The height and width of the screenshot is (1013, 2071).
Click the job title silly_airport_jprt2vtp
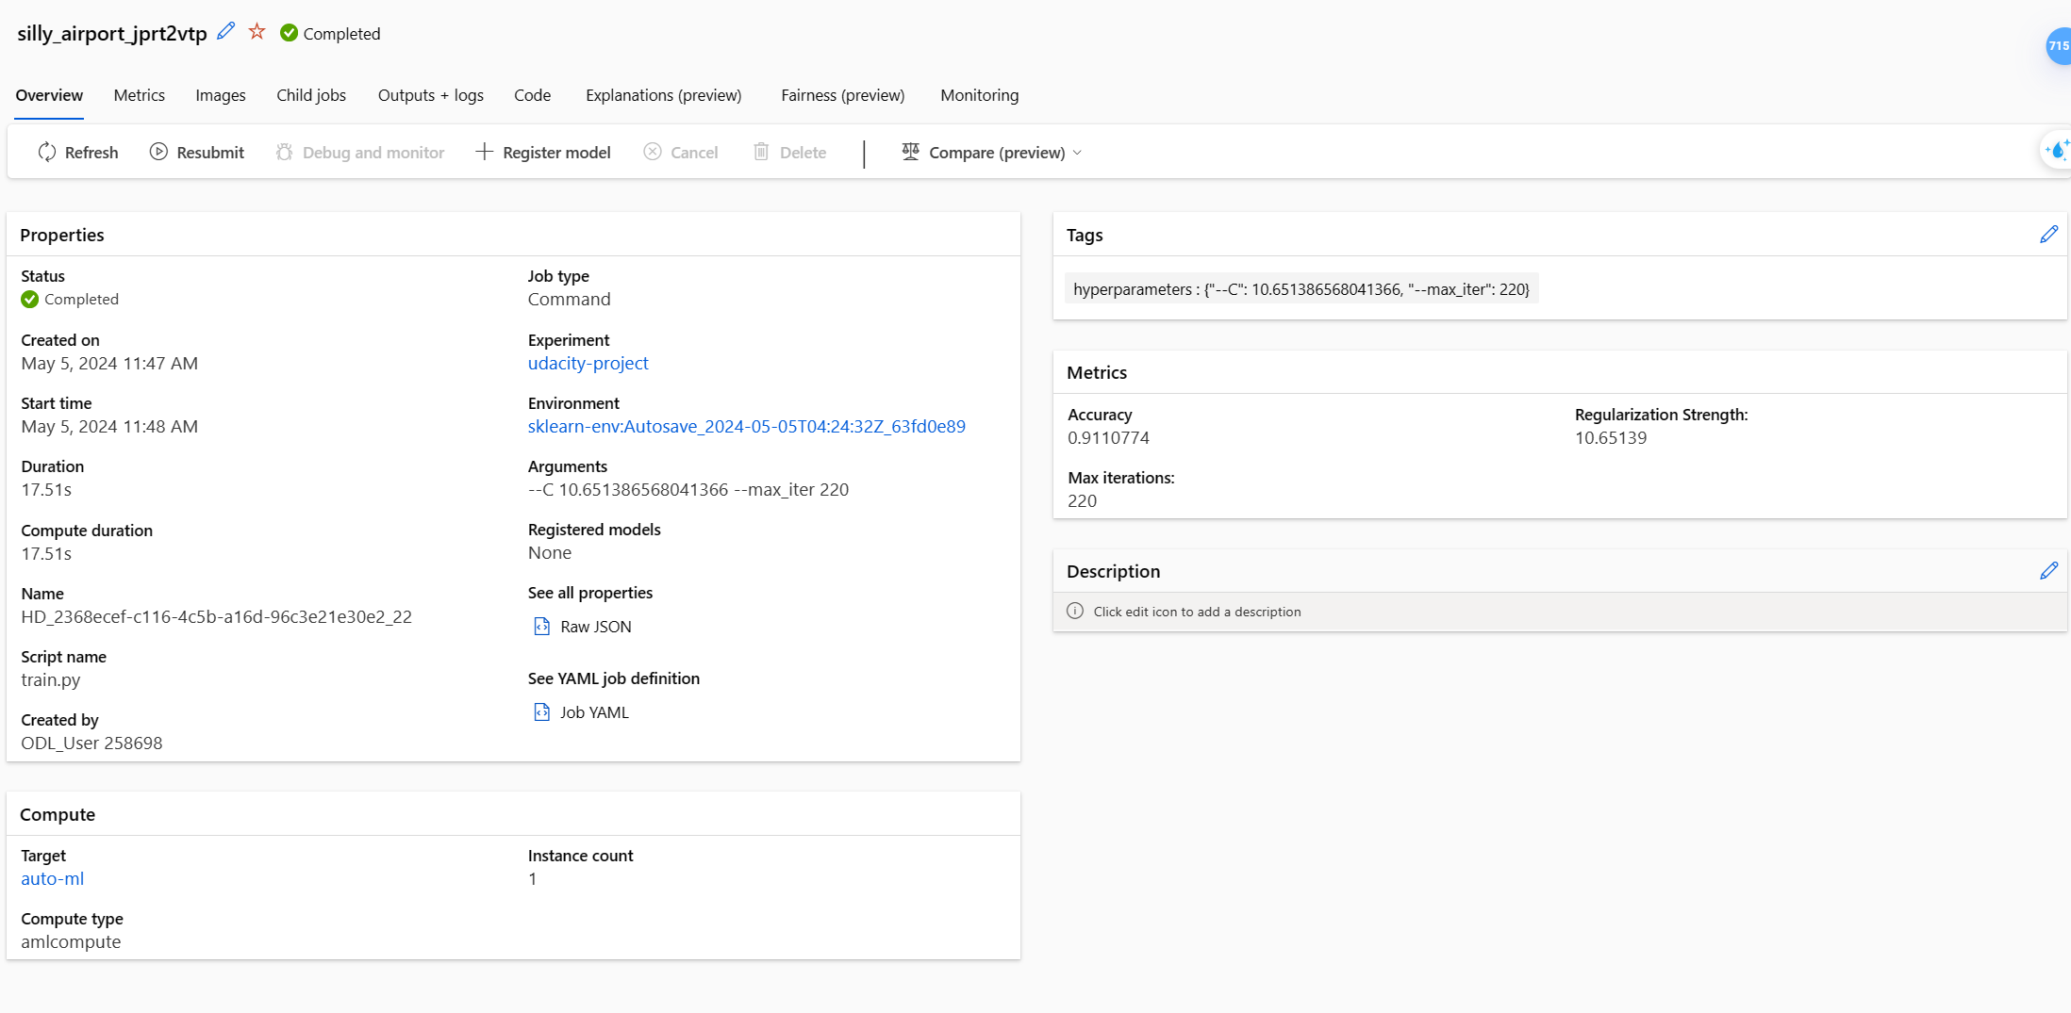point(112,33)
